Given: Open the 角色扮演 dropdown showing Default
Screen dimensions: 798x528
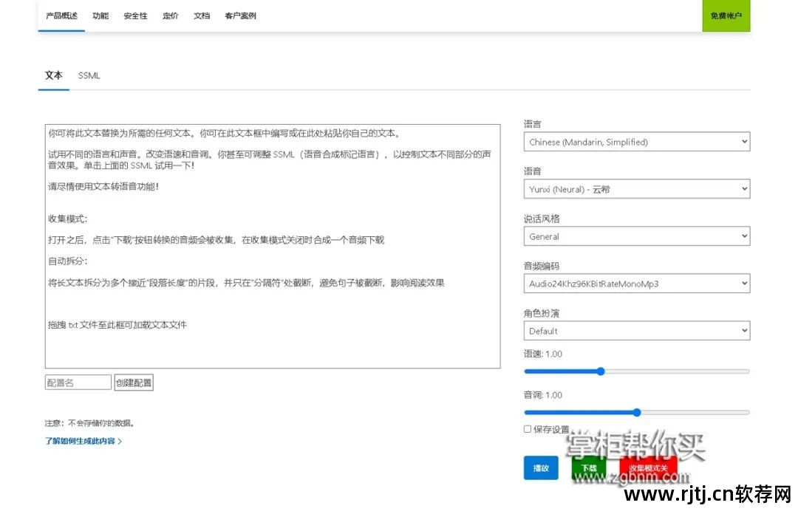Looking at the screenshot, I should pyautogui.click(x=637, y=331).
